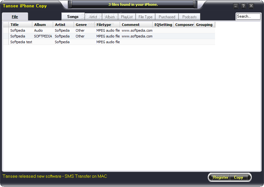
Task: Open the File menu tab
Action: (15, 17)
